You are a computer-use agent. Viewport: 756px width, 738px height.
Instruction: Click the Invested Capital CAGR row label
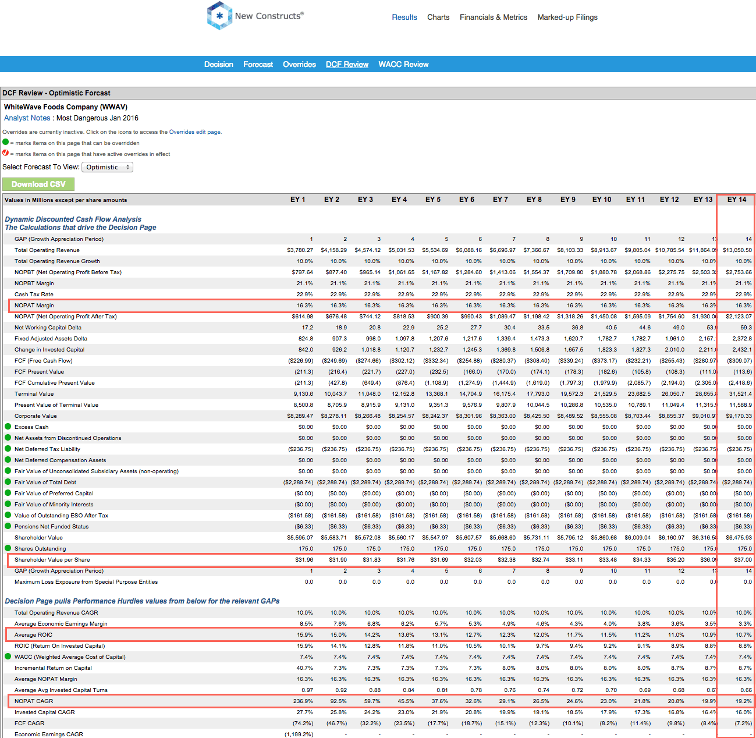pos(45,712)
